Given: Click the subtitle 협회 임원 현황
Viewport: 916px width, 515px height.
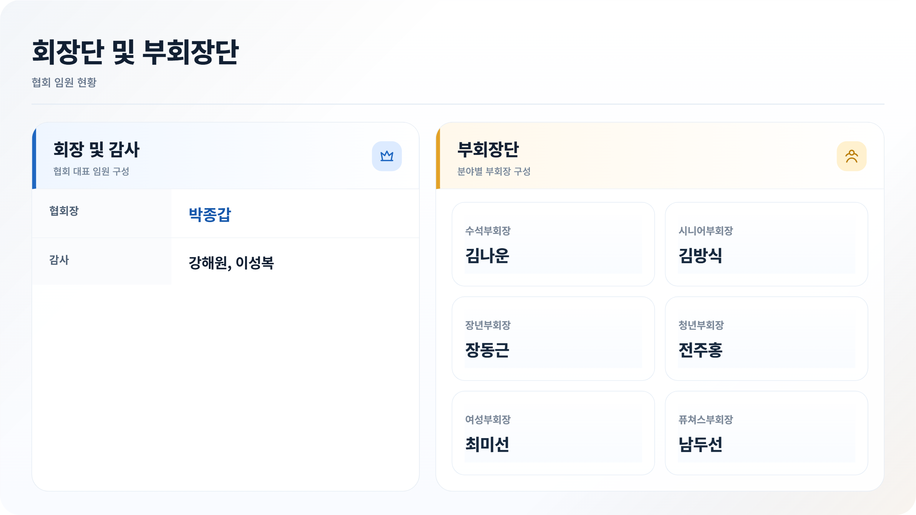Looking at the screenshot, I should (64, 83).
